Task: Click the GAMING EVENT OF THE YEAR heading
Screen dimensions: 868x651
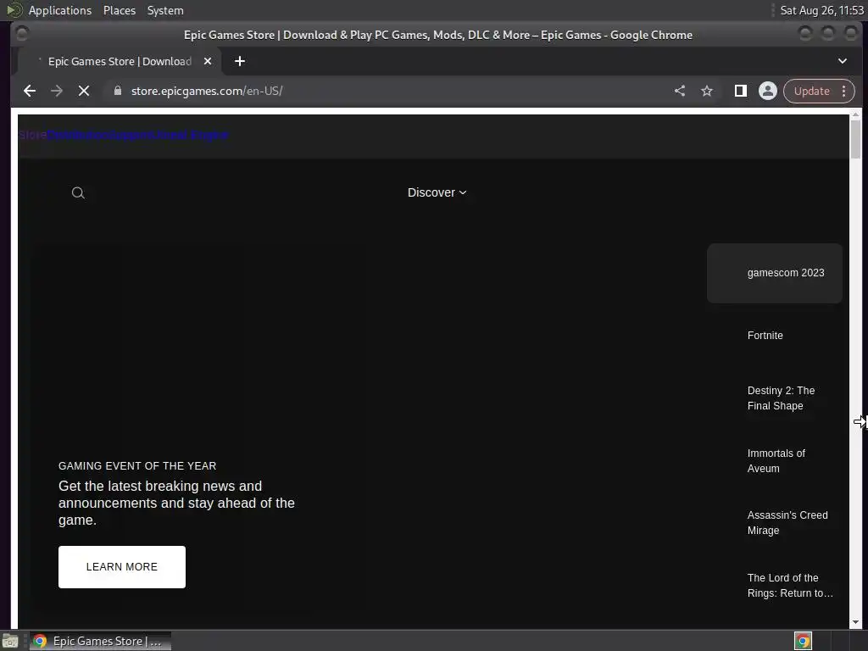Action: [137, 466]
